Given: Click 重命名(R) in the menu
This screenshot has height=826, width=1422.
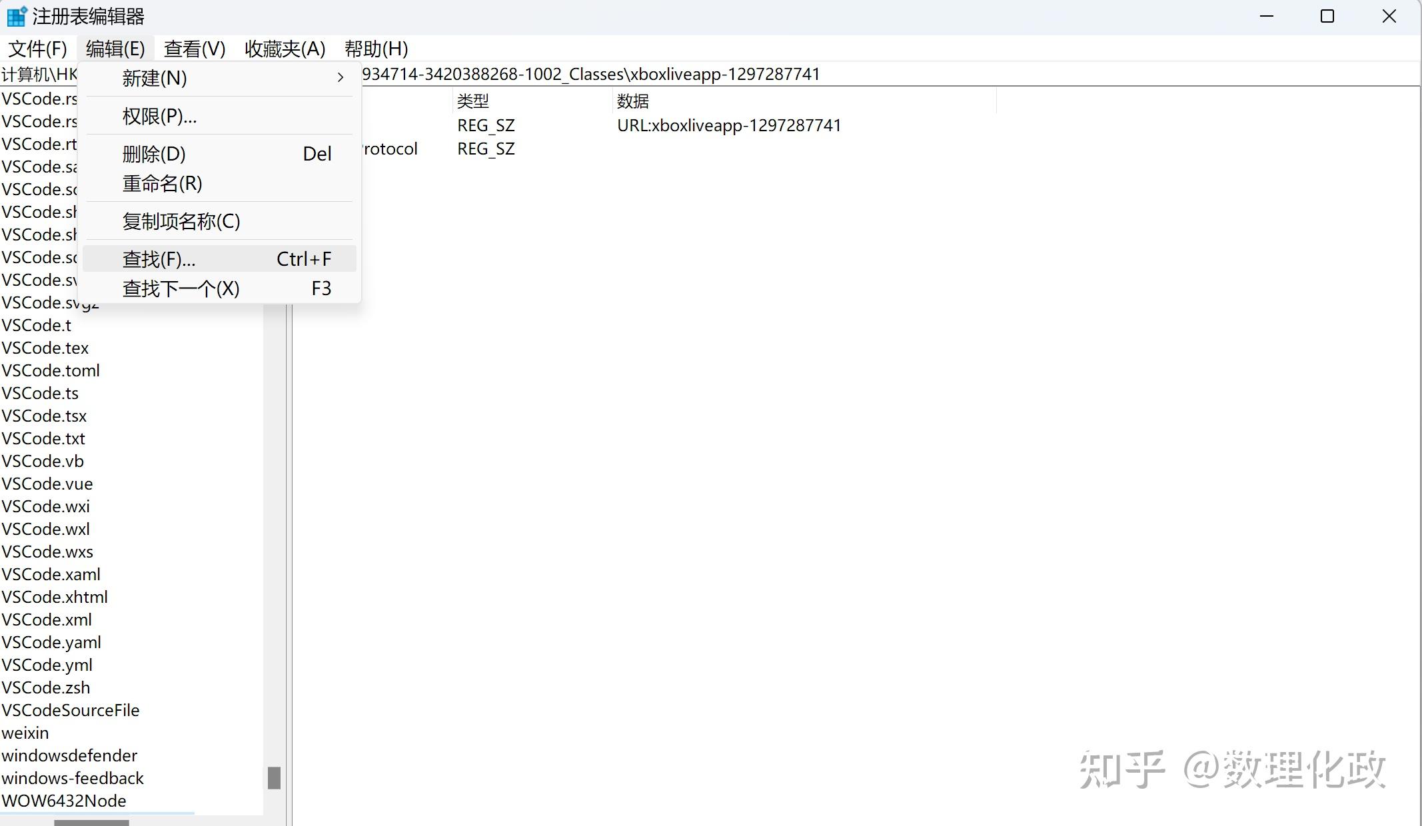Looking at the screenshot, I should click(162, 183).
